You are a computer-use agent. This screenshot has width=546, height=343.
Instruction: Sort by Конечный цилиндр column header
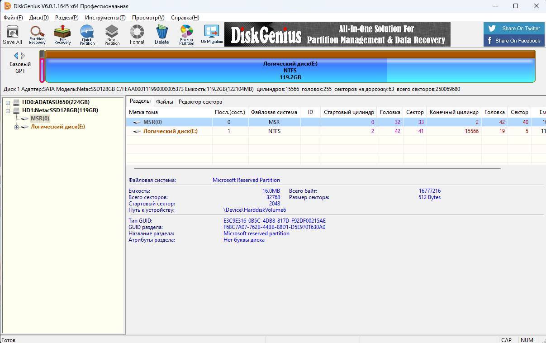point(454,112)
